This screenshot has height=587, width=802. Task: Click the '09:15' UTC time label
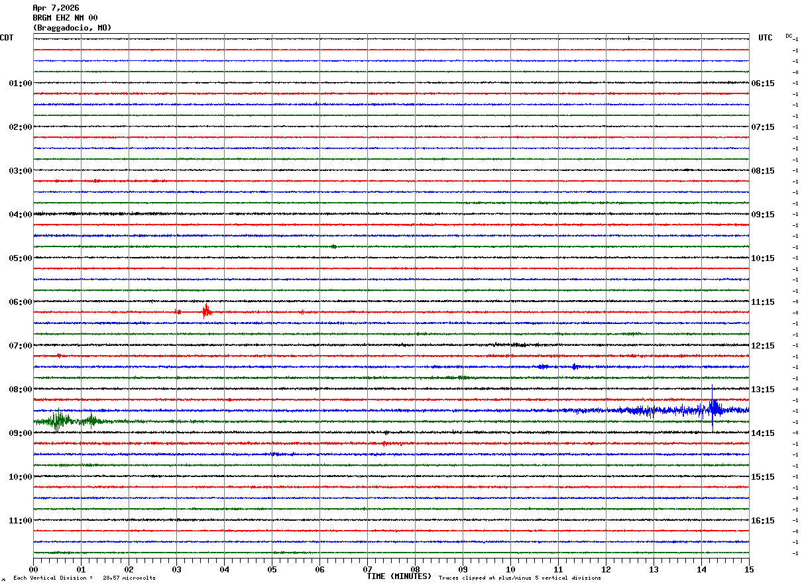pos(763,215)
